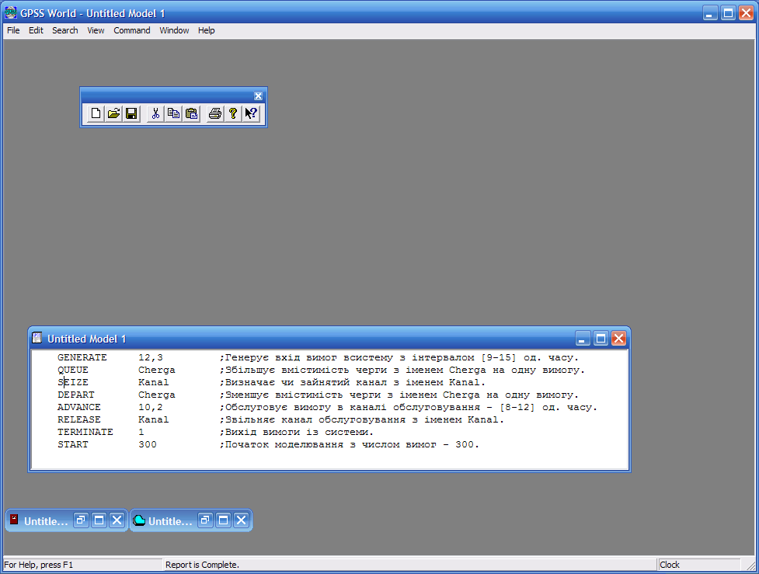Open the Edit menu
This screenshot has height=574, width=759.
click(x=36, y=30)
